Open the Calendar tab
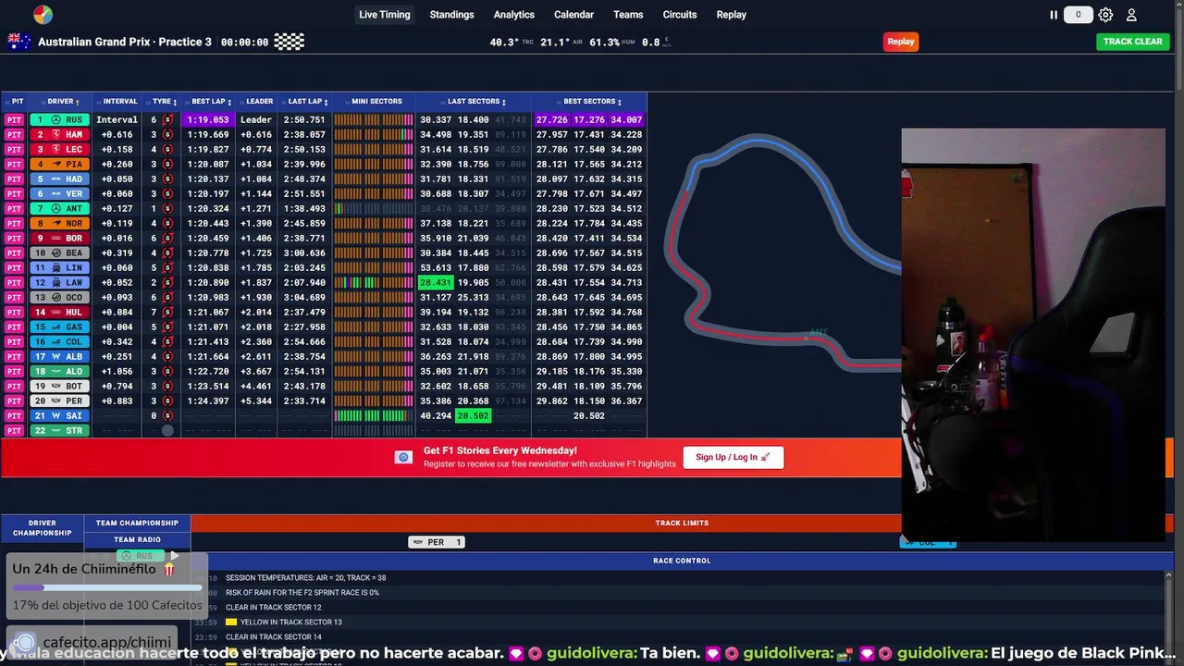This screenshot has width=1184, height=666. click(x=573, y=15)
